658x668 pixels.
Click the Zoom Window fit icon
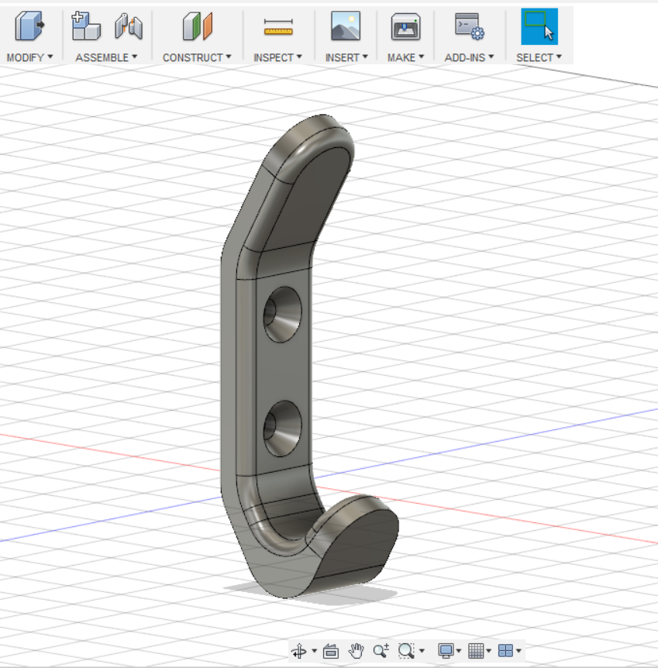406,651
